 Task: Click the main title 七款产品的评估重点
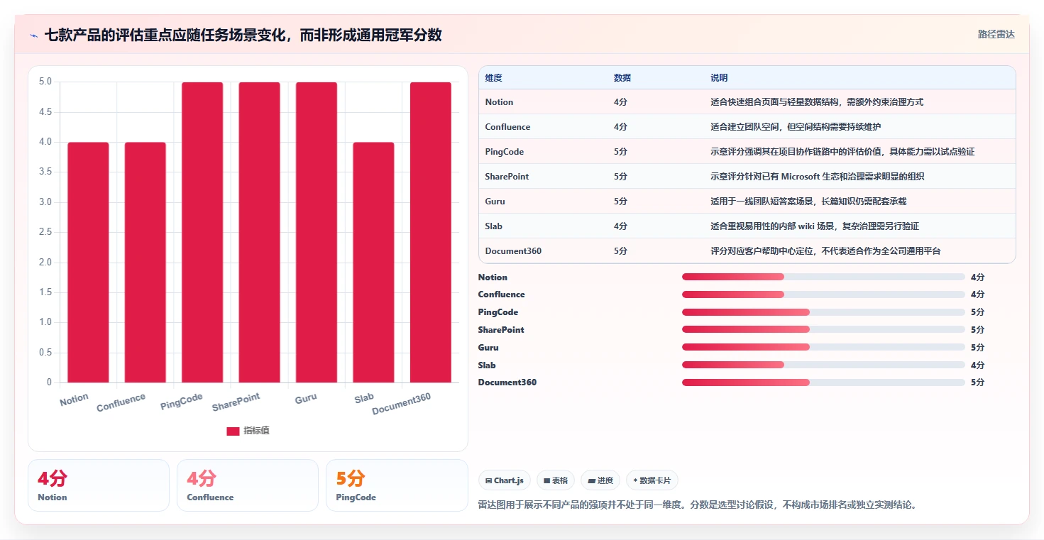pyautogui.click(x=243, y=35)
